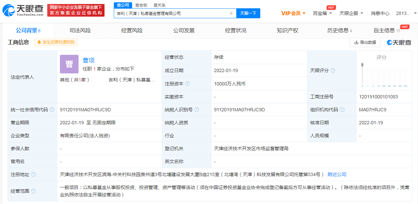Screen dimensions: 418x204
Task: Open the 天眼企服 dropdown menu
Action: point(351,13)
